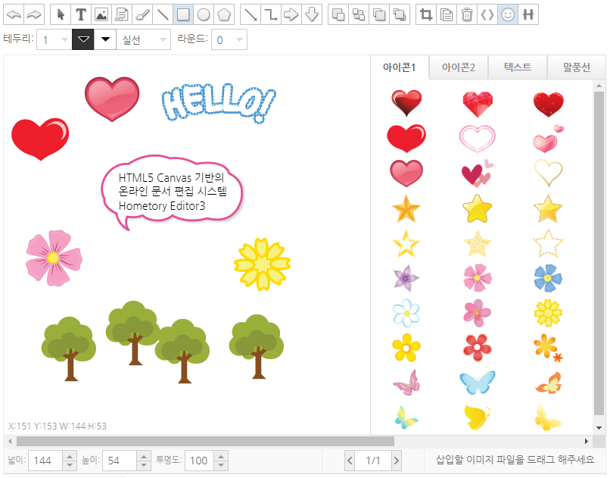Click the canvas horizontal scrollbar left arrow

pyautogui.click(x=10, y=441)
